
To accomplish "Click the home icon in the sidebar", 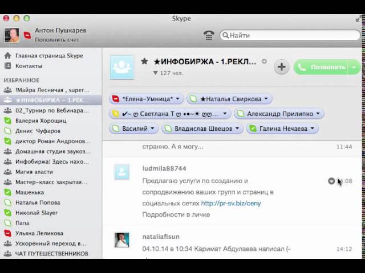I will pos(7,56).
